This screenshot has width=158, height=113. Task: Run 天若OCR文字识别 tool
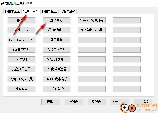pyautogui.click(x=22, y=79)
